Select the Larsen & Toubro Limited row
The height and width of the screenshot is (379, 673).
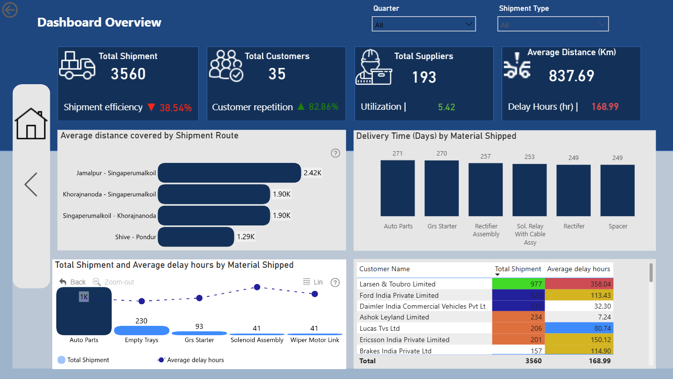485,284
